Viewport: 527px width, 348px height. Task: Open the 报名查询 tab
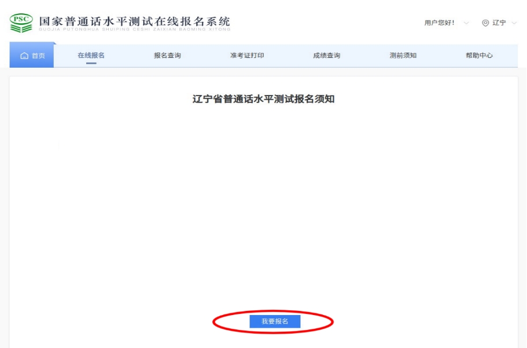(167, 56)
